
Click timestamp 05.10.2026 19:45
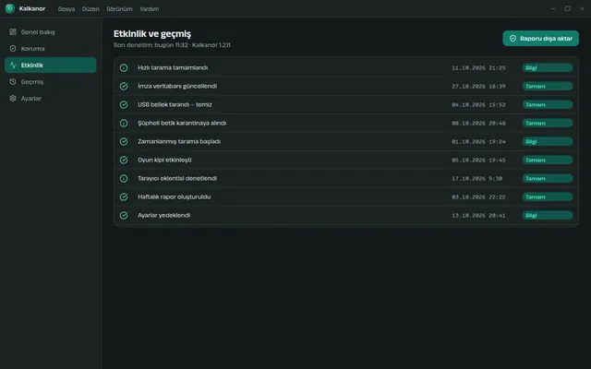click(x=478, y=160)
